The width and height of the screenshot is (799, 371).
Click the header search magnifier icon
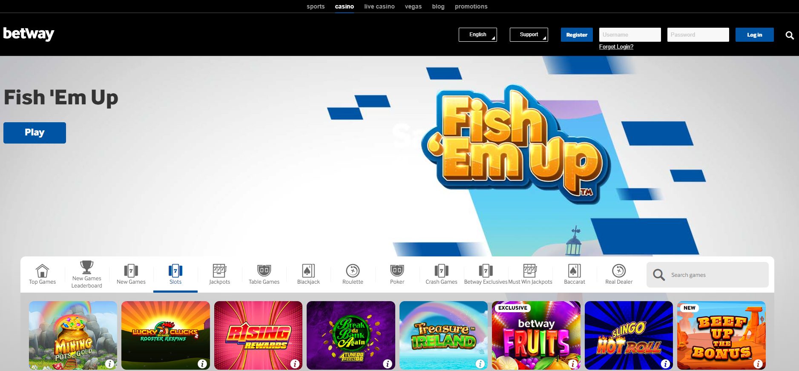[x=790, y=35]
